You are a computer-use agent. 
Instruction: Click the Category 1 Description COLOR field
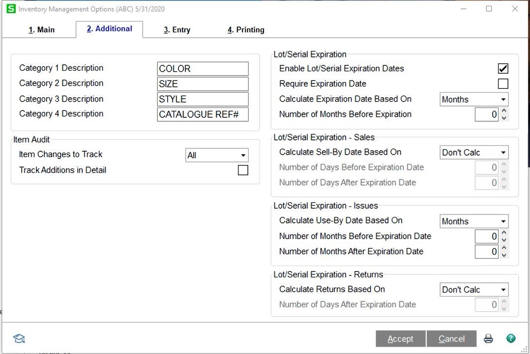(x=203, y=68)
